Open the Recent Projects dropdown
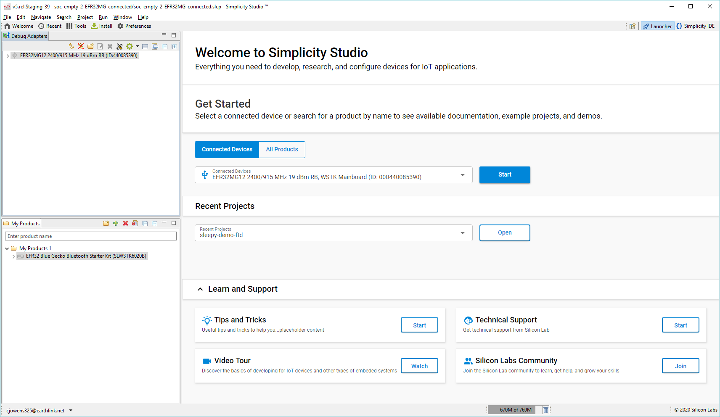 tap(463, 233)
